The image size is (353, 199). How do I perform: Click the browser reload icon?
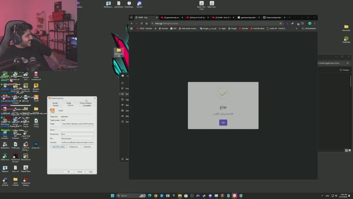click(141, 23)
